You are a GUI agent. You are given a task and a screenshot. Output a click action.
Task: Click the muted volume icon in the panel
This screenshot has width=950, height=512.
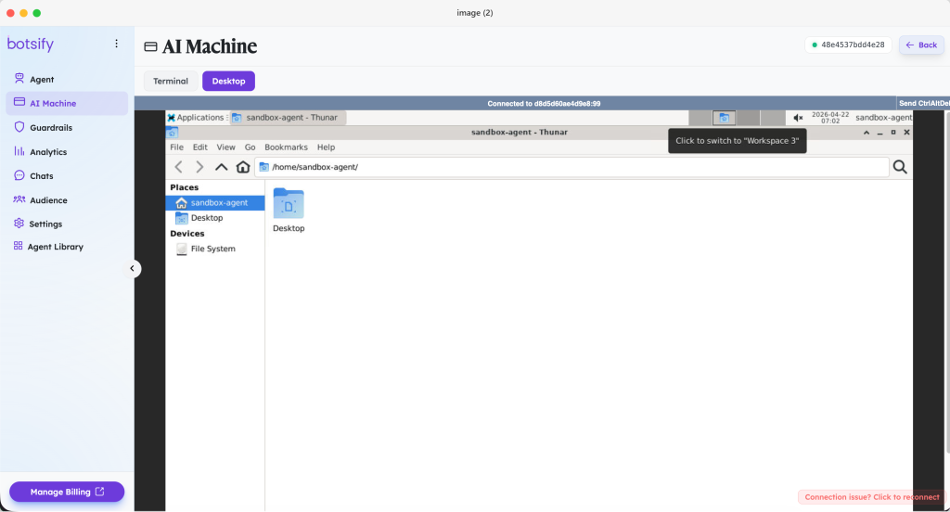[798, 118]
